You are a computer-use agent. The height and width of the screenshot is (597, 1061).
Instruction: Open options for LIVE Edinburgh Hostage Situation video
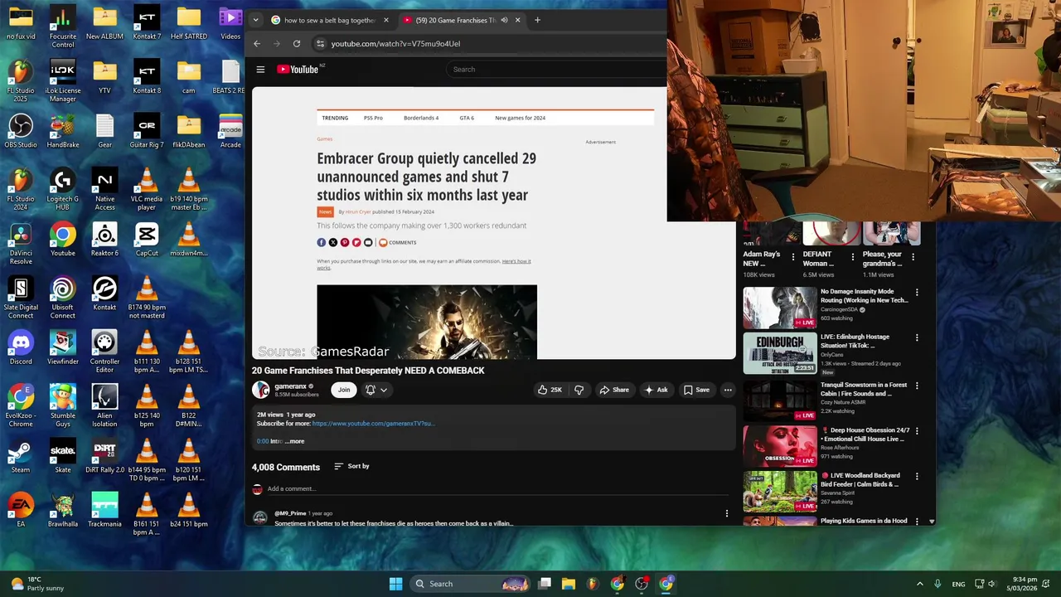(917, 337)
